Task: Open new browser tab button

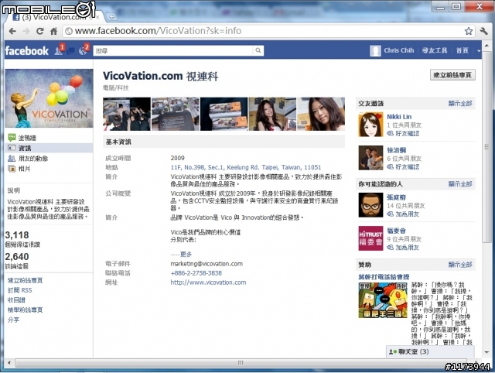Action: [111, 17]
